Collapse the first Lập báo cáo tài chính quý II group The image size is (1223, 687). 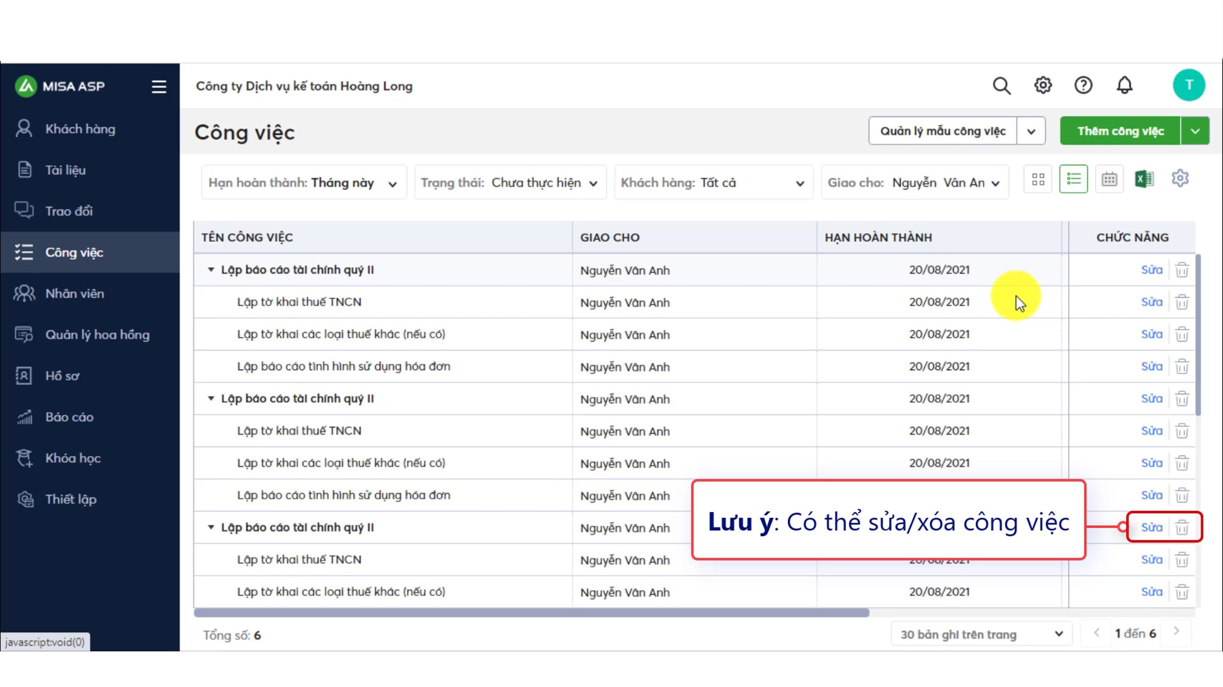coord(210,270)
